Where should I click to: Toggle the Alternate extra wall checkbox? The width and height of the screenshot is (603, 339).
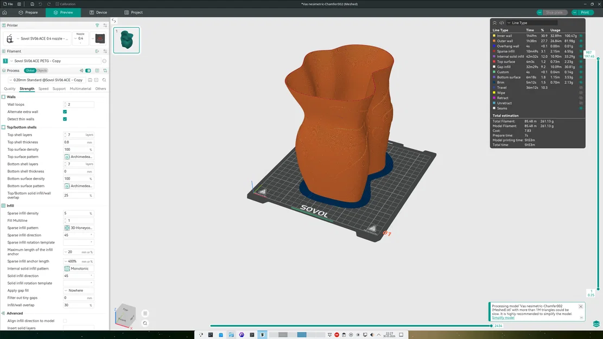click(65, 112)
